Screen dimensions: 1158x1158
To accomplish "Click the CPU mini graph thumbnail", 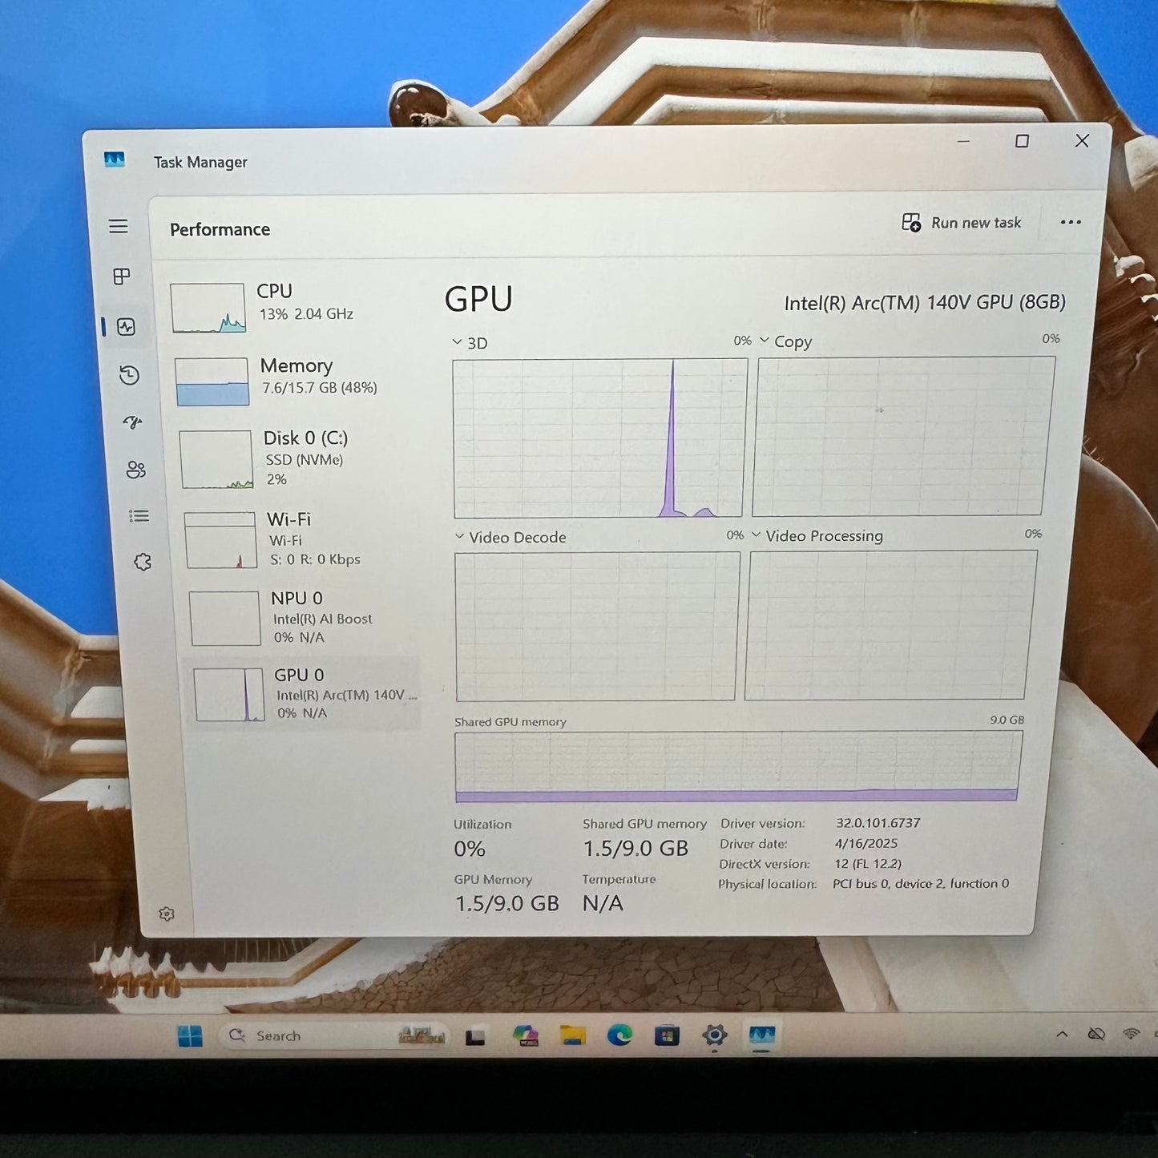I will tap(208, 308).
